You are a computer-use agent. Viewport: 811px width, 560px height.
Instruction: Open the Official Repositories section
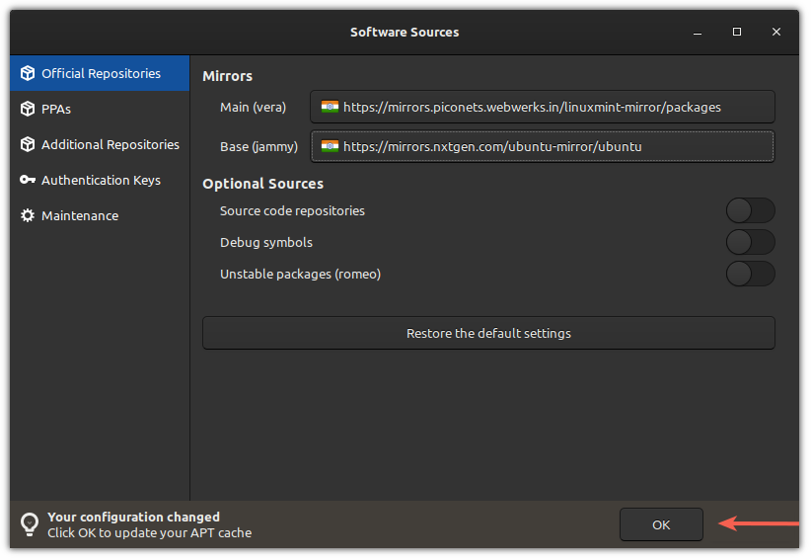point(100,73)
